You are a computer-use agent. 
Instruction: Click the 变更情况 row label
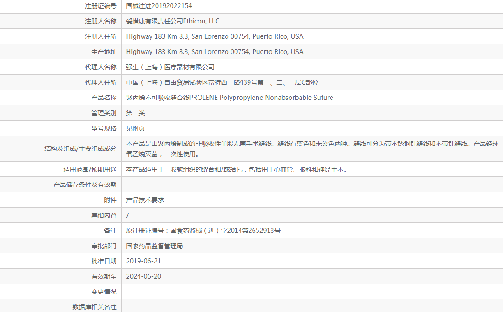[104, 292]
